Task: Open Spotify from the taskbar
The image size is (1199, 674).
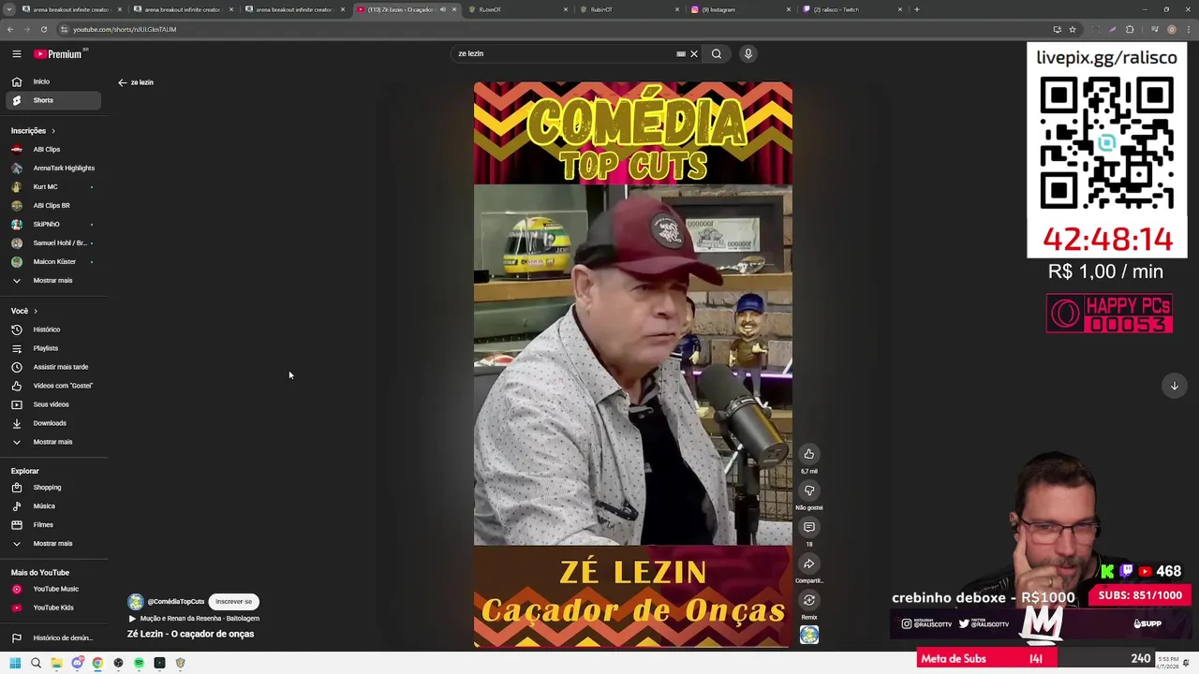Action: pos(139,663)
